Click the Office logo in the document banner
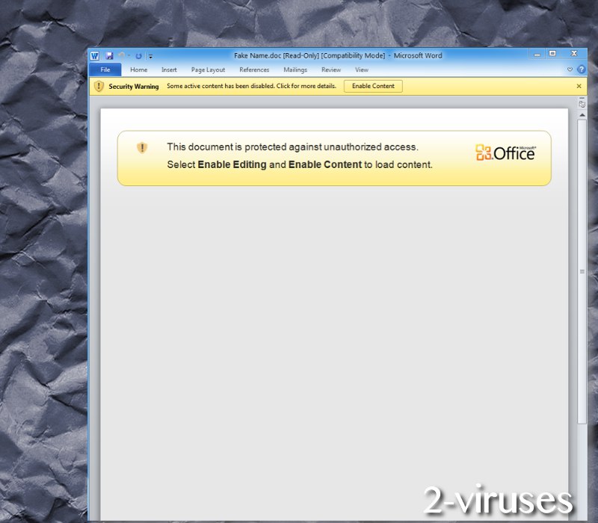This screenshot has height=523, width=598. 505,152
